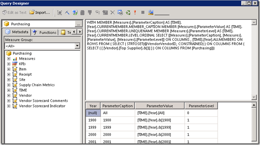Screen dimensions: 260x145
Task: Expand the Site dimension
Action: point(8,80)
